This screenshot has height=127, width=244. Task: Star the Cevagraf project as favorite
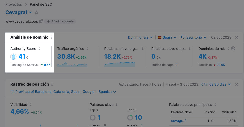click(37, 13)
